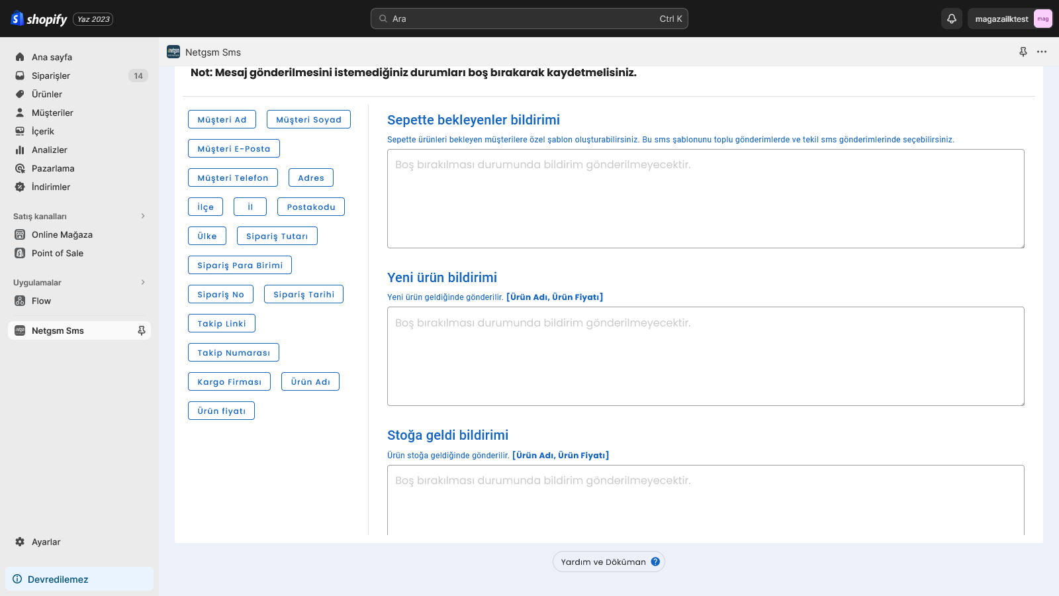The width and height of the screenshot is (1059, 596).
Task: Open the Yaz 2023 badge
Action: (x=93, y=19)
